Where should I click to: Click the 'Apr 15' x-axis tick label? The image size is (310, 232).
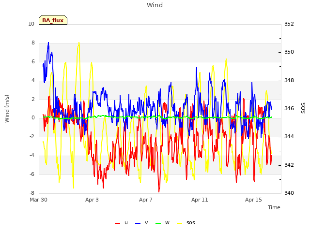pyautogui.click(x=253, y=200)
